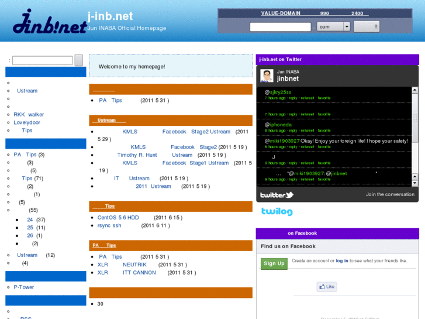The height and width of the screenshot is (319, 425).
Task: Click the Facebook log in link
Action: (x=342, y=261)
